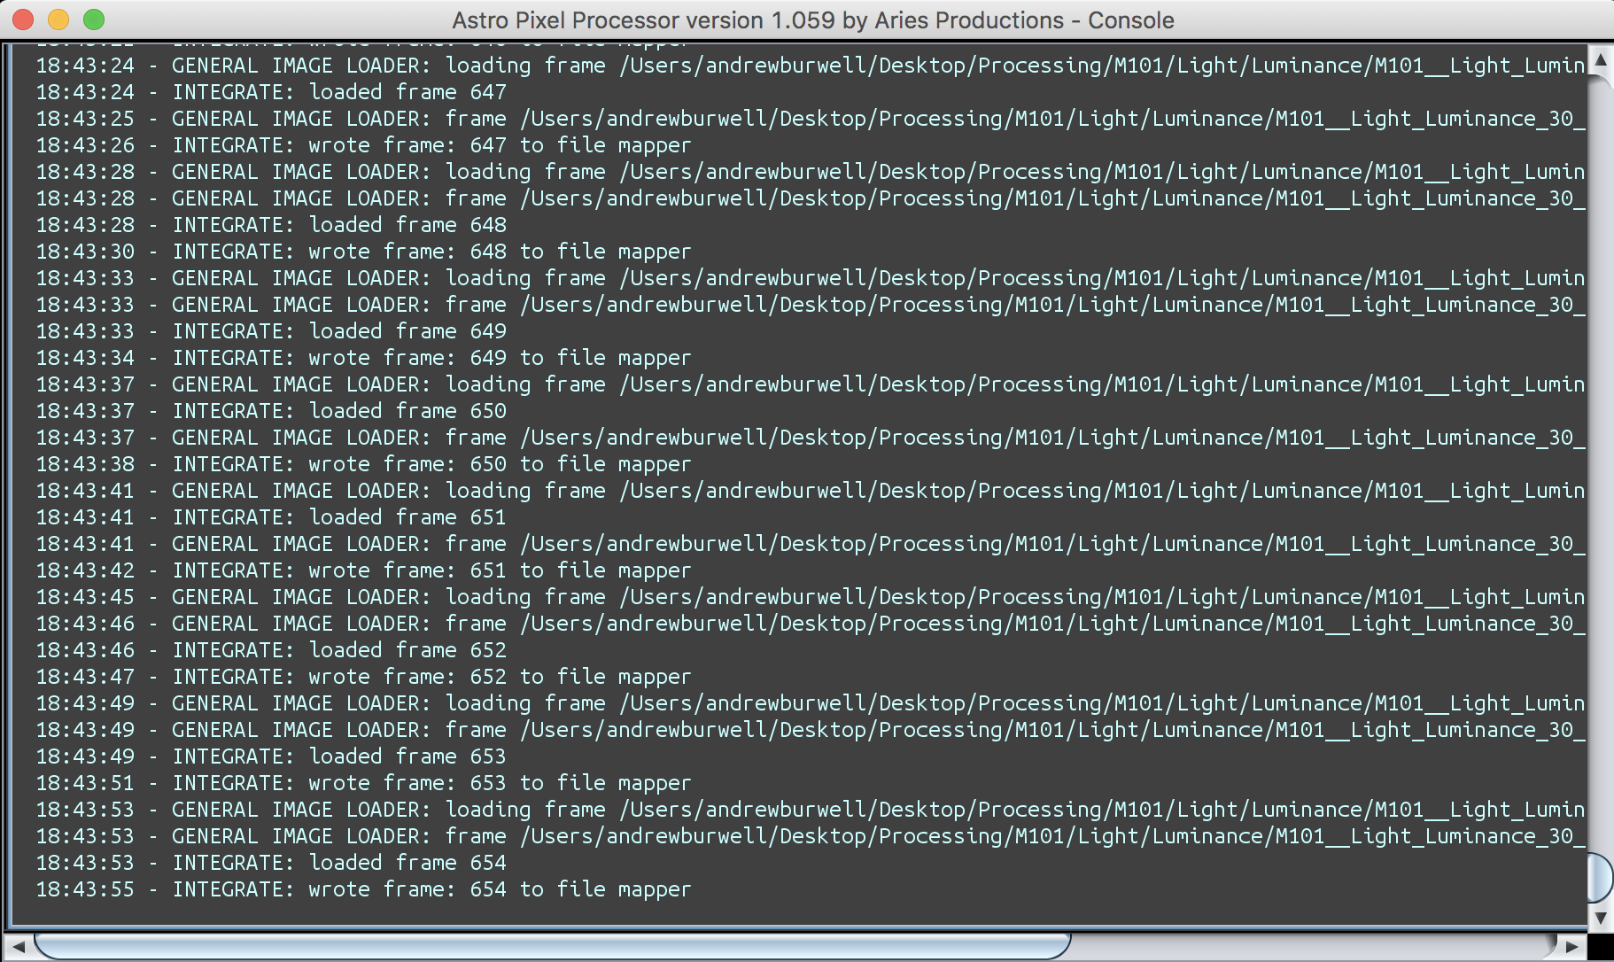This screenshot has width=1614, height=962.
Task: Minimize the Console window with yellow button
Action: click(58, 19)
